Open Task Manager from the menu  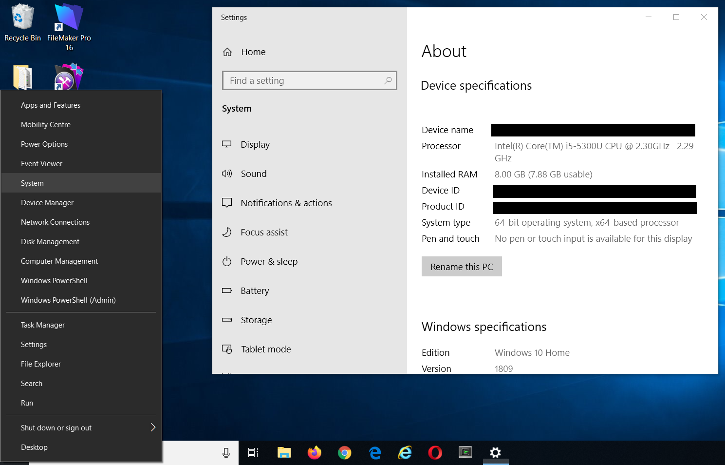point(43,325)
